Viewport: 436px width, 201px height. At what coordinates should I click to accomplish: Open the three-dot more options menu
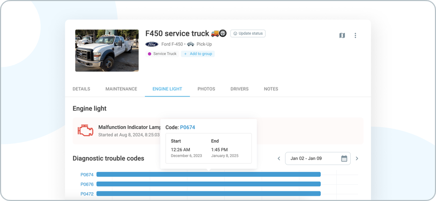pos(355,35)
